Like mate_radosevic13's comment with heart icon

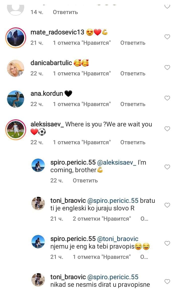coord(167,37)
